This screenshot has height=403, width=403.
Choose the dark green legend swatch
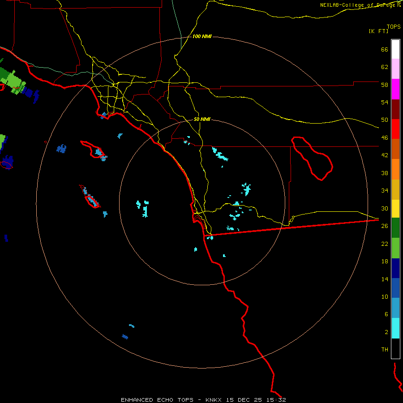[x=395, y=228]
